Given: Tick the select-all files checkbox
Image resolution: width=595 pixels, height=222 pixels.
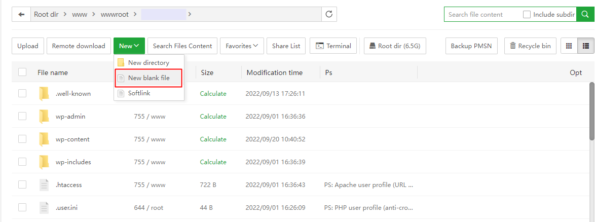Looking at the screenshot, I should [22, 72].
